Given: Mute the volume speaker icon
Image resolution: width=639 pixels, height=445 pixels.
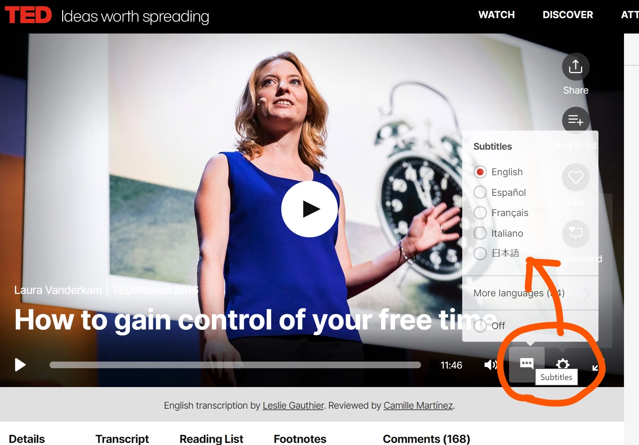Looking at the screenshot, I should click(491, 365).
